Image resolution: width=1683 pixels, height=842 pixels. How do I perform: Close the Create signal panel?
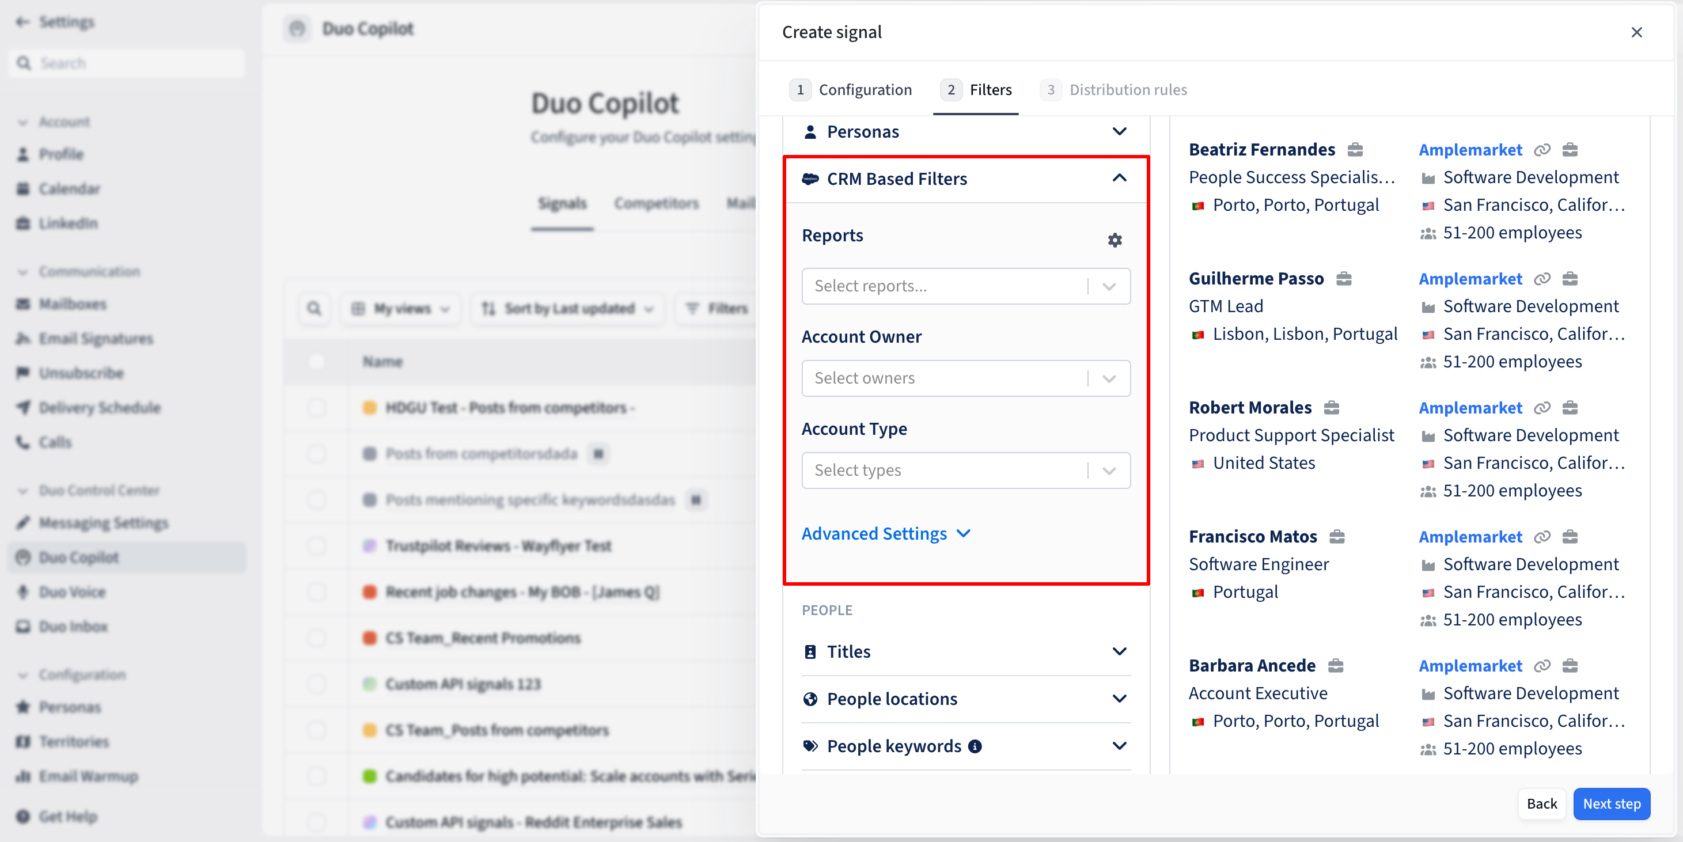click(1636, 32)
